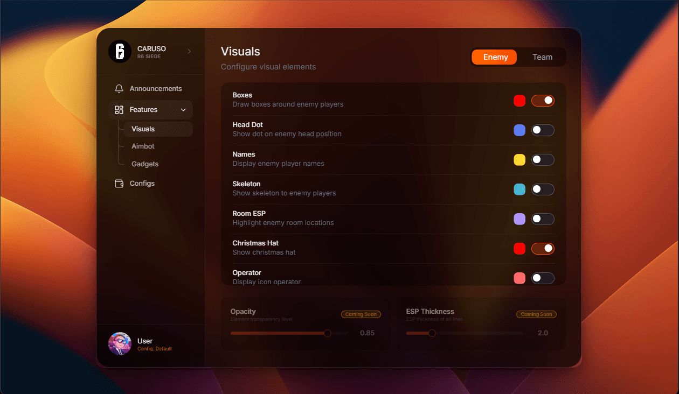
Task: Click the 2.0 thickness value
Action: coord(543,333)
